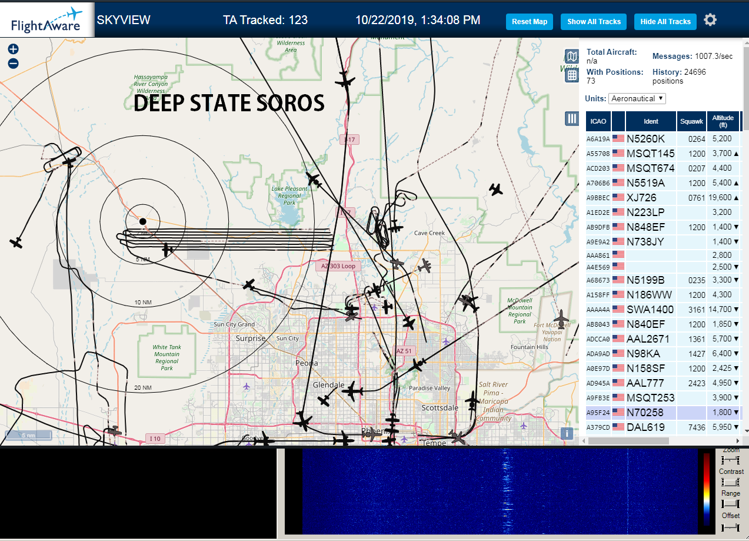Select the aircraft below the AZ 51 shield
Viewport: 749px width, 541px height.
click(x=418, y=365)
